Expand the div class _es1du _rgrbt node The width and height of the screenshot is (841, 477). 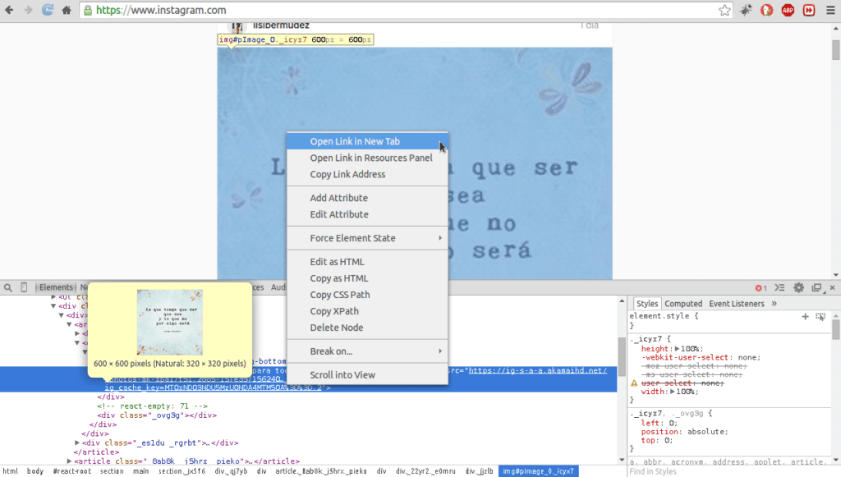(x=77, y=443)
